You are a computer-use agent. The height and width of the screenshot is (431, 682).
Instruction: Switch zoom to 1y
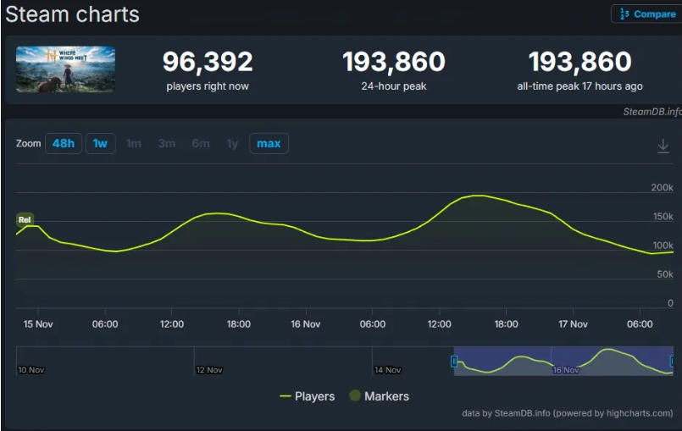coord(232,144)
